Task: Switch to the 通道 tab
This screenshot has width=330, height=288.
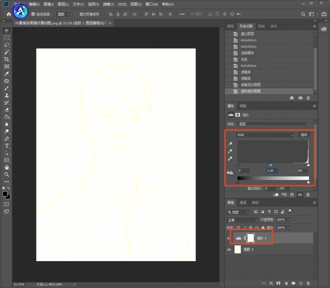Action: pyautogui.click(x=243, y=203)
